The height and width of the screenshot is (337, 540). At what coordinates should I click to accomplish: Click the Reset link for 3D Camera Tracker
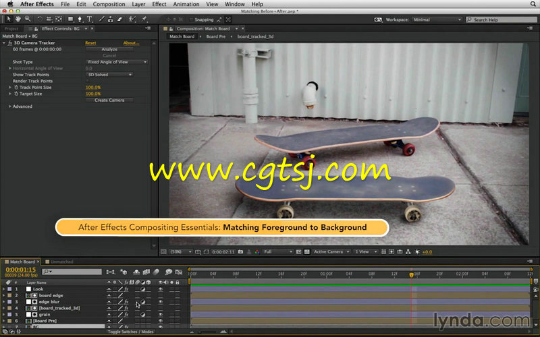pyautogui.click(x=90, y=43)
